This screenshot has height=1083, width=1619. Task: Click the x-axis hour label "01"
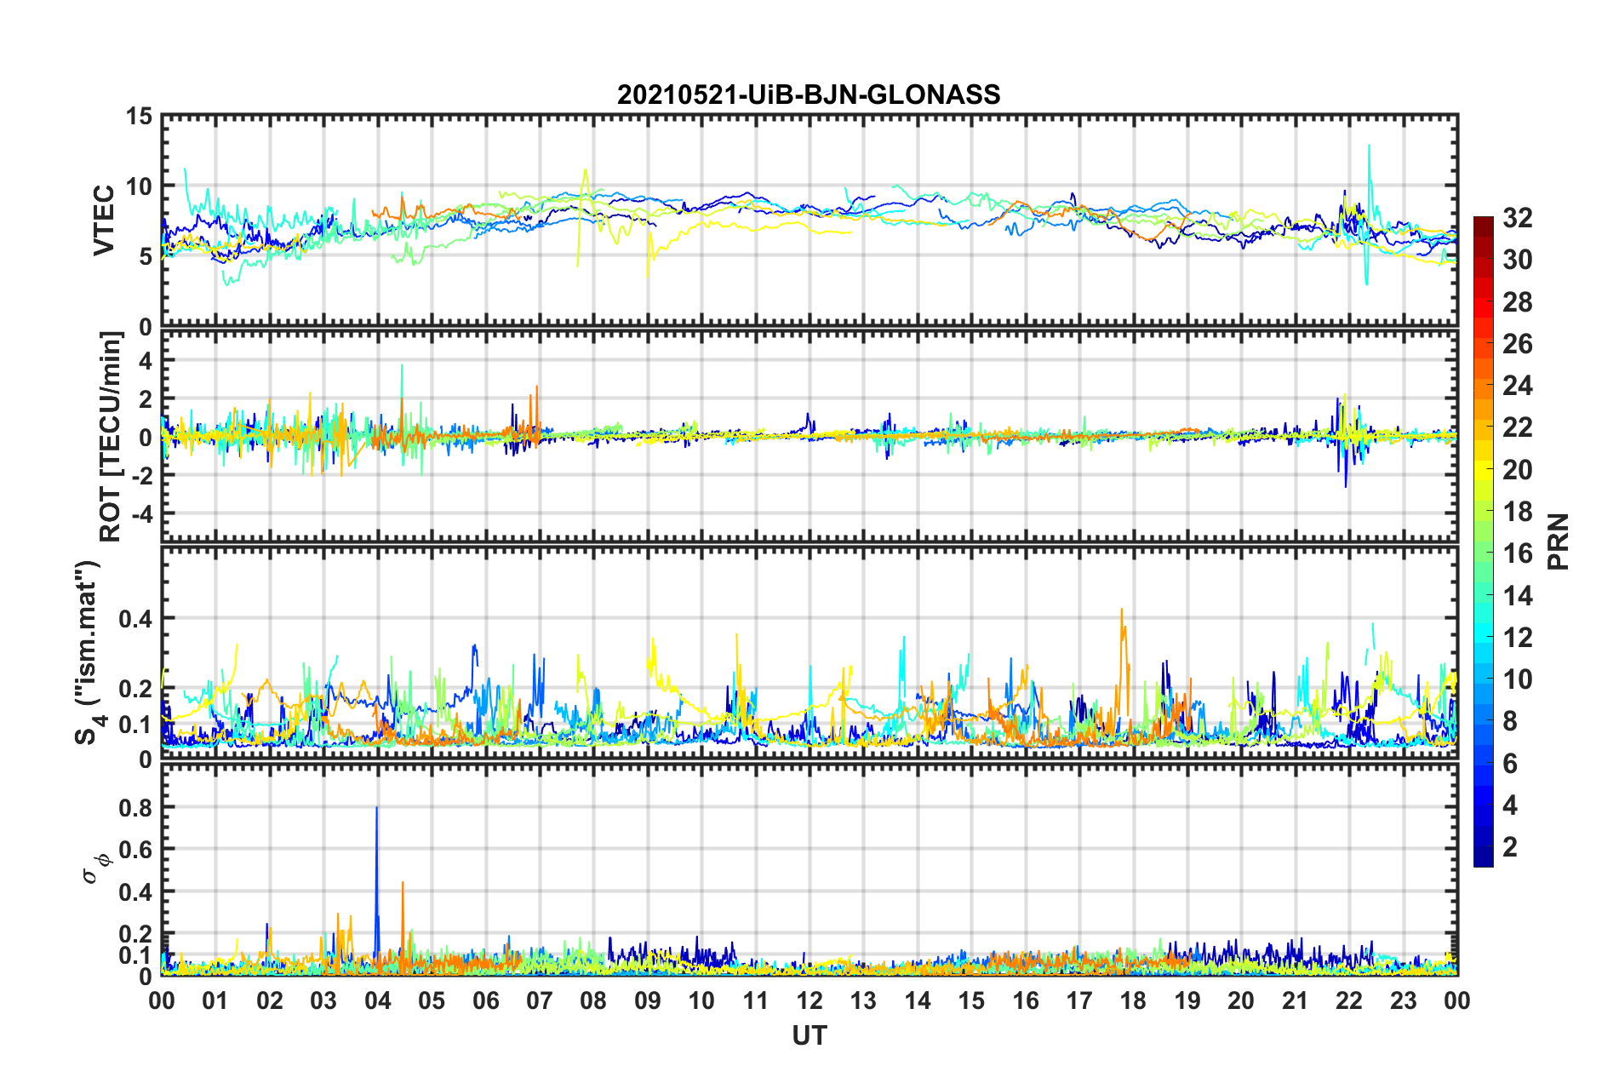(215, 1000)
